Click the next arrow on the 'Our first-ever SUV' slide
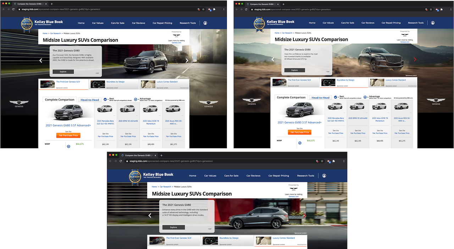The width and height of the screenshot is (454, 249). [187, 61]
